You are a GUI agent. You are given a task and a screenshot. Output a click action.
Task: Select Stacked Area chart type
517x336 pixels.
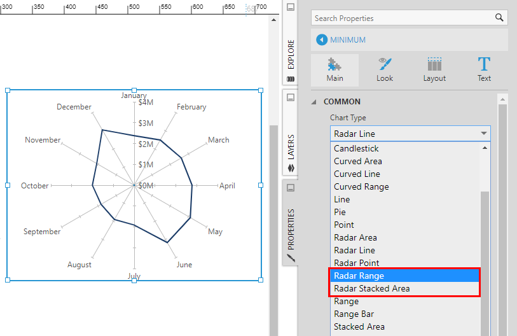[x=405, y=326]
